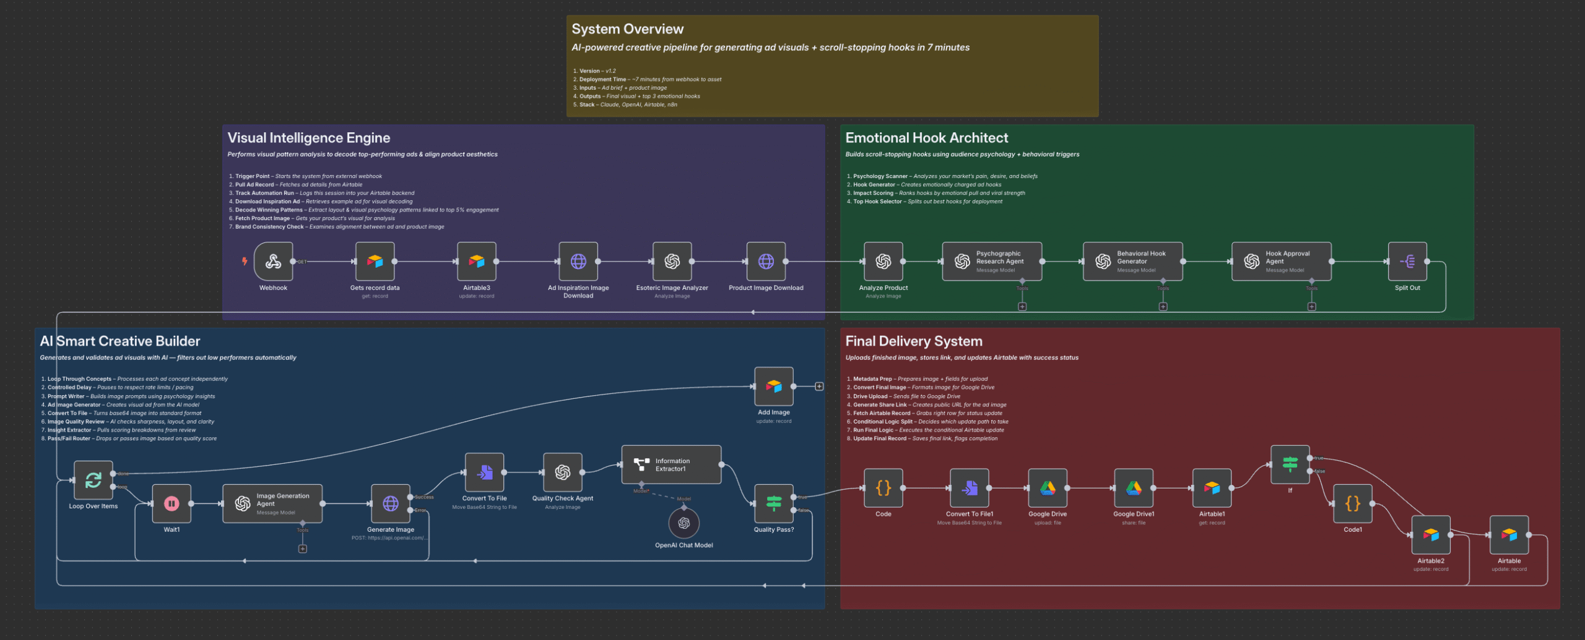Click the Google Drive upload file node
The image size is (1585, 640).
tap(1047, 488)
